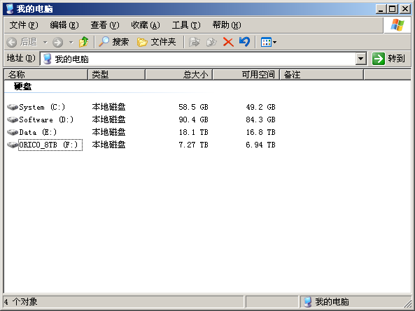Expand the address bar dropdown arrow
Image resolution: width=415 pixels, height=311 pixels.
pyautogui.click(x=360, y=59)
